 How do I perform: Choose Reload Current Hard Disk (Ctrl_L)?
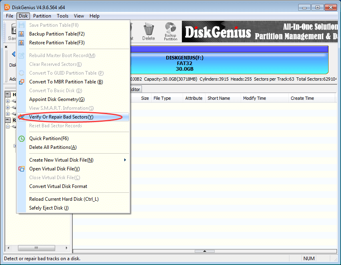point(73,199)
